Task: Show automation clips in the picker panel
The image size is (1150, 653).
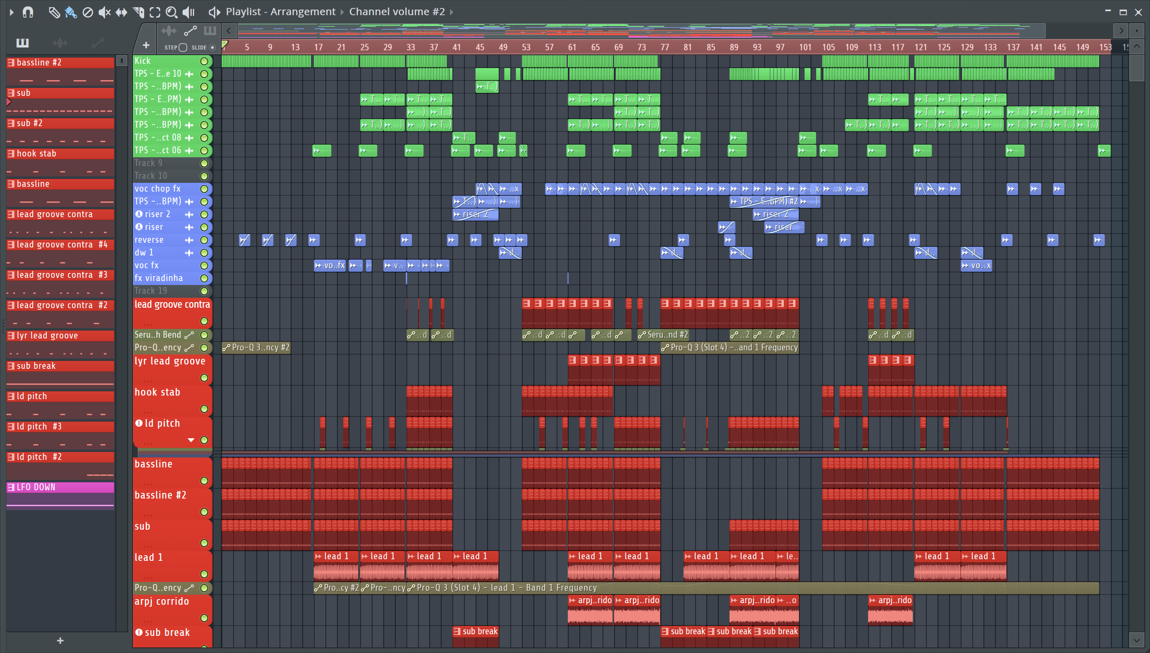Action: [98, 43]
